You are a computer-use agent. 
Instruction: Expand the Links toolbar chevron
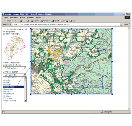point(129,24)
